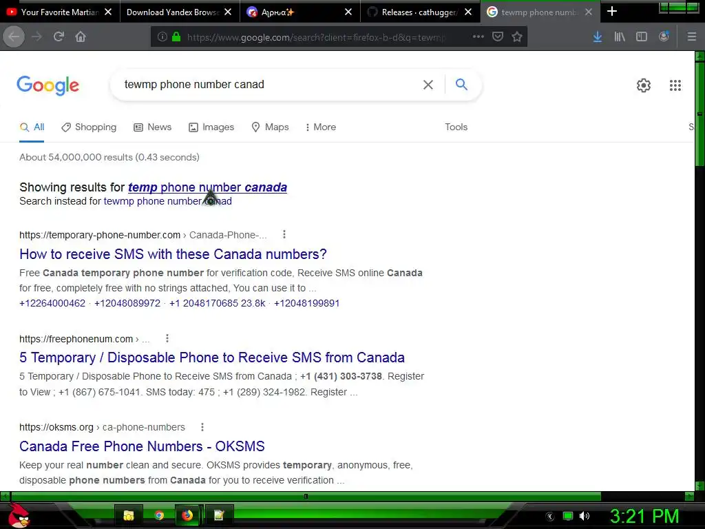Select the News results tab
This screenshot has height=529, width=705.
pyautogui.click(x=153, y=127)
